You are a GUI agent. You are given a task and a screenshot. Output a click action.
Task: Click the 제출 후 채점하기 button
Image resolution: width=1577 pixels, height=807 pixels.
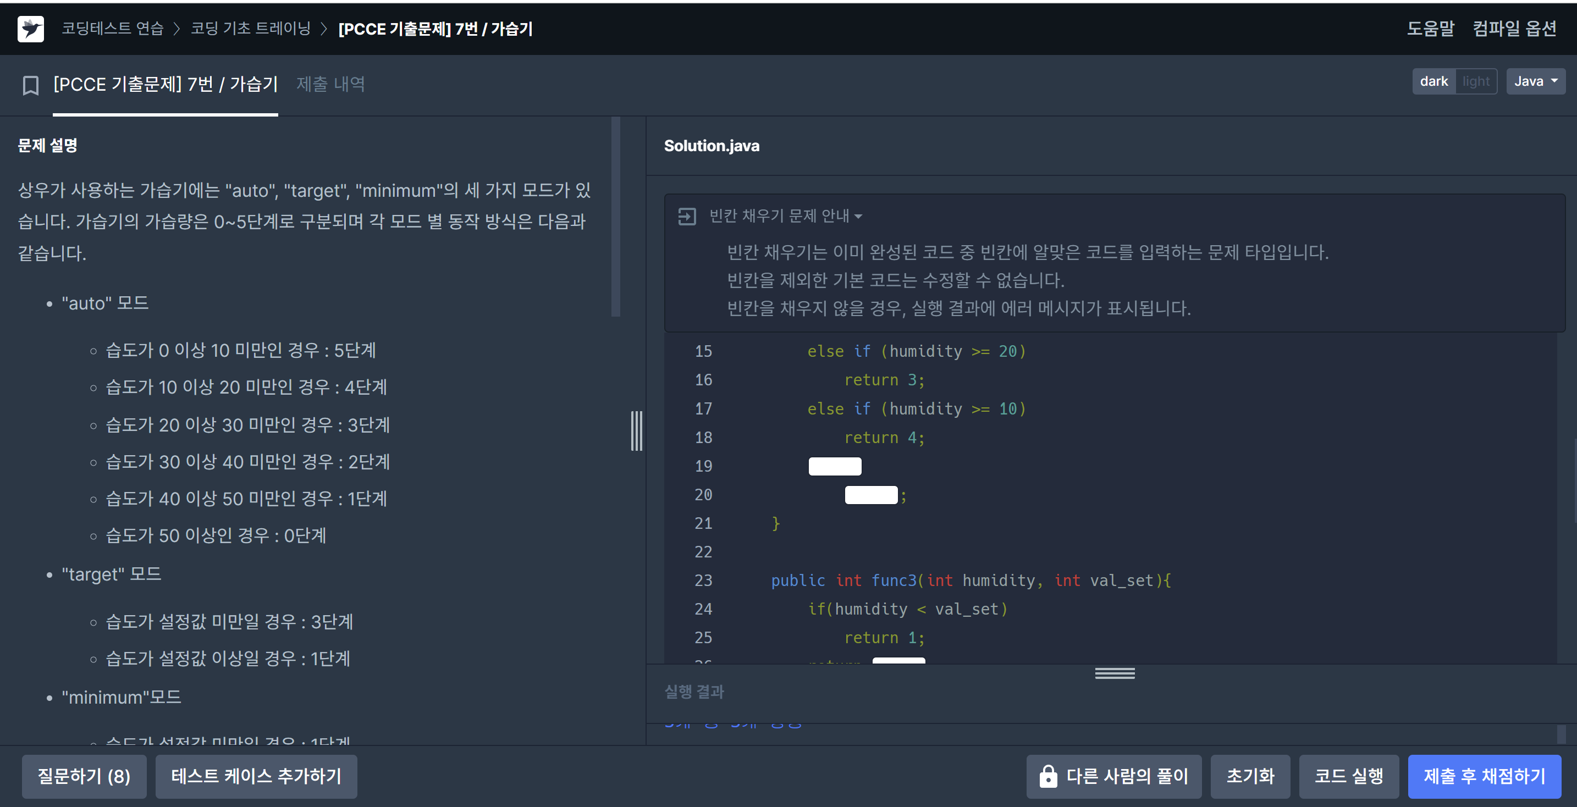click(1484, 776)
